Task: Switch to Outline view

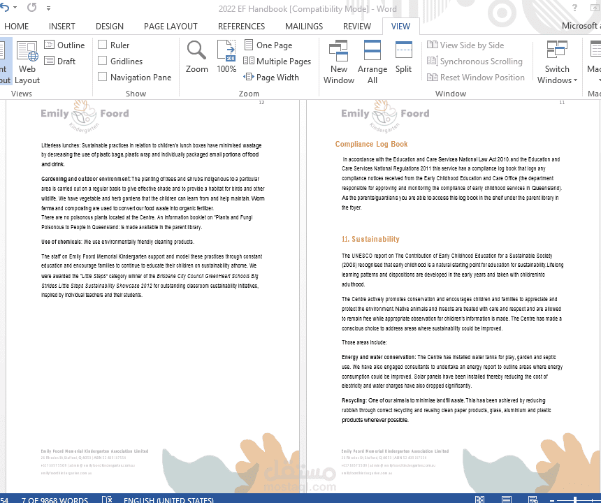Action: pos(64,45)
